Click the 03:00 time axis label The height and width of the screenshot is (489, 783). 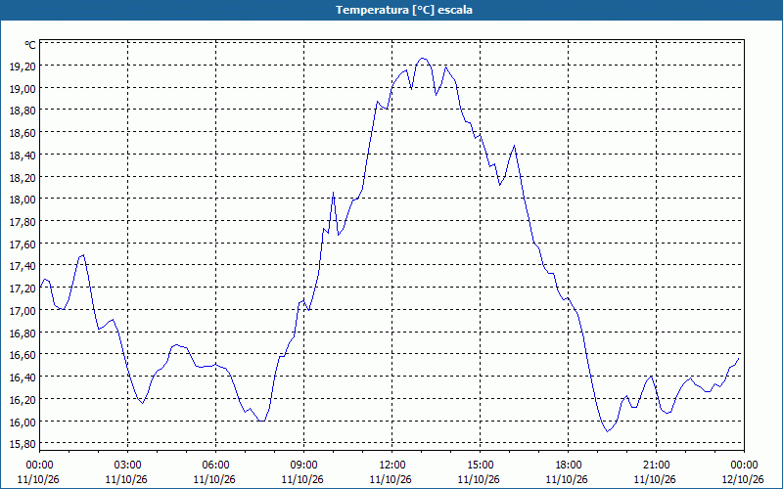pyautogui.click(x=128, y=466)
